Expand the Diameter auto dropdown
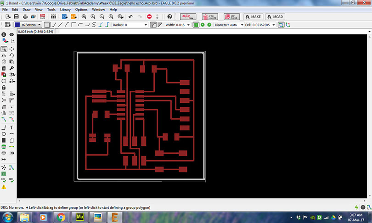 coord(242,25)
